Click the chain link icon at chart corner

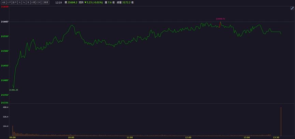click(x=292, y=8)
